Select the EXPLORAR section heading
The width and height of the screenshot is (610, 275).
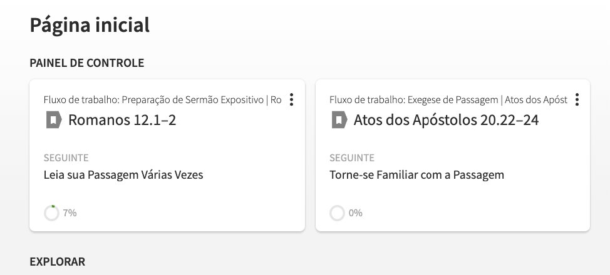coord(57,262)
